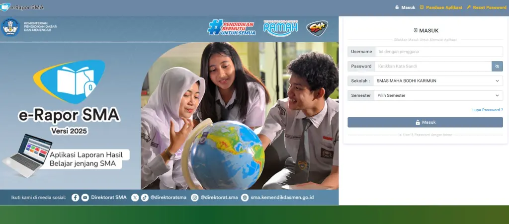509x224 pixels.
Task: Click the Facebook icon in footer
Action: click(76, 197)
